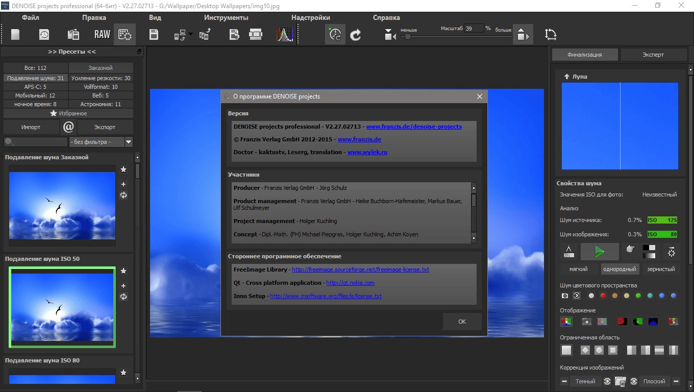Undock the presets panel with float icon
The height and width of the screenshot is (392, 694).
point(139,52)
